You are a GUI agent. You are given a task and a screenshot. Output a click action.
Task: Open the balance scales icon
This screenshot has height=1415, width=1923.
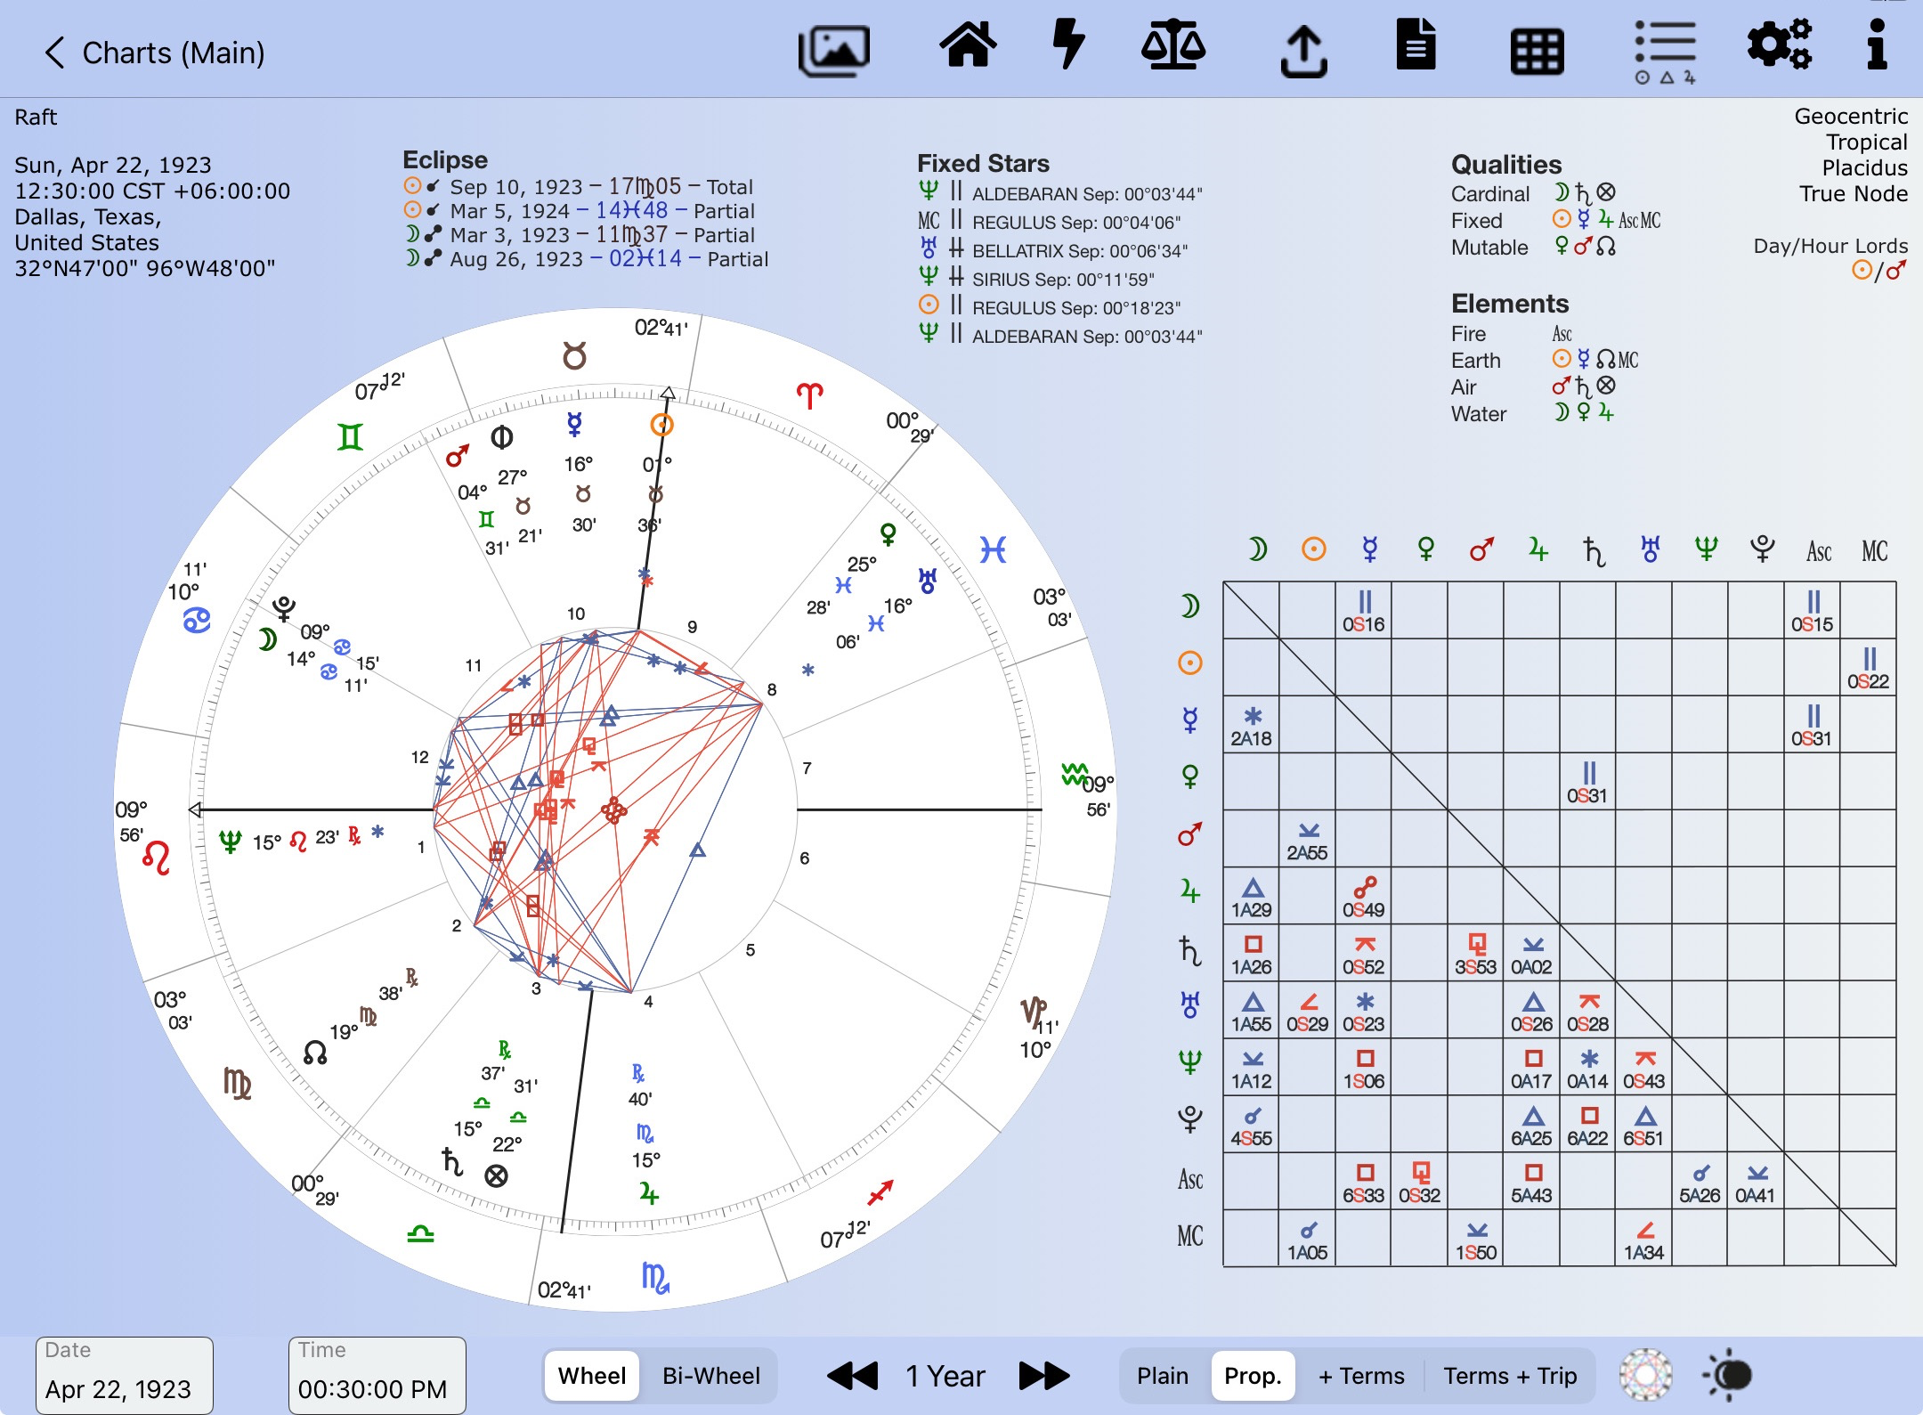(x=1173, y=46)
